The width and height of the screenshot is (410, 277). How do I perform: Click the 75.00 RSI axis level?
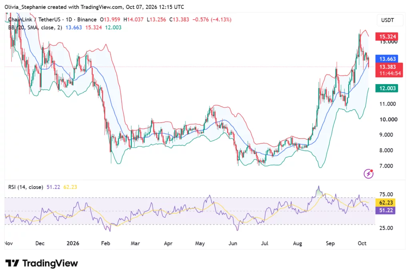pos(386,194)
